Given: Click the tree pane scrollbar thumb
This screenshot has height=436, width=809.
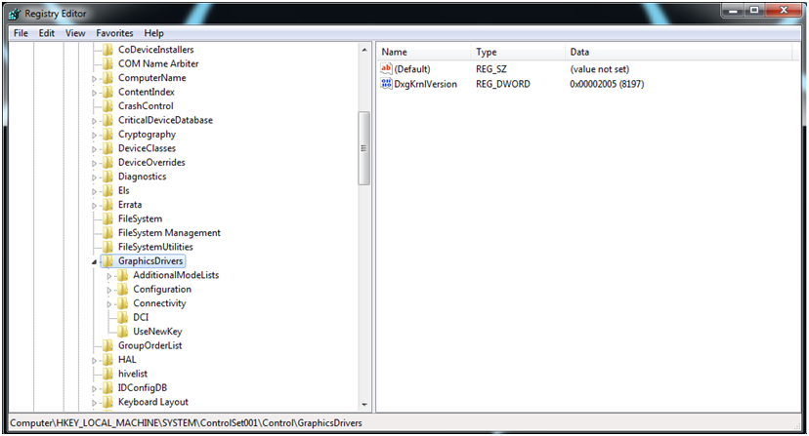Looking at the screenshot, I should pyautogui.click(x=363, y=147).
